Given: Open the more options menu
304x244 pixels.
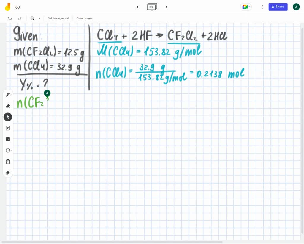Looking at the screenshot, I should tap(262, 7).
